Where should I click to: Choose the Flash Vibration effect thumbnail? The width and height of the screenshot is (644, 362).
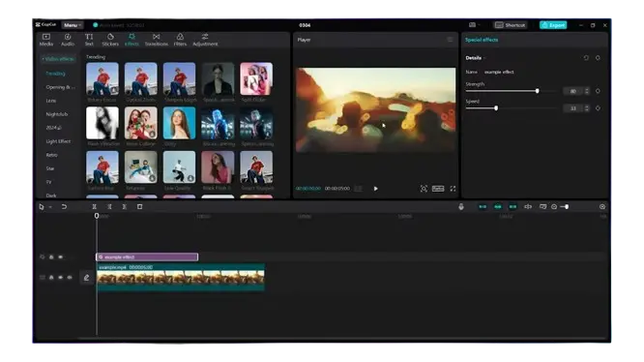(x=102, y=123)
